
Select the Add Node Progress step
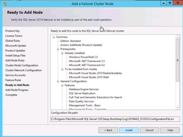(x=17, y=90)
